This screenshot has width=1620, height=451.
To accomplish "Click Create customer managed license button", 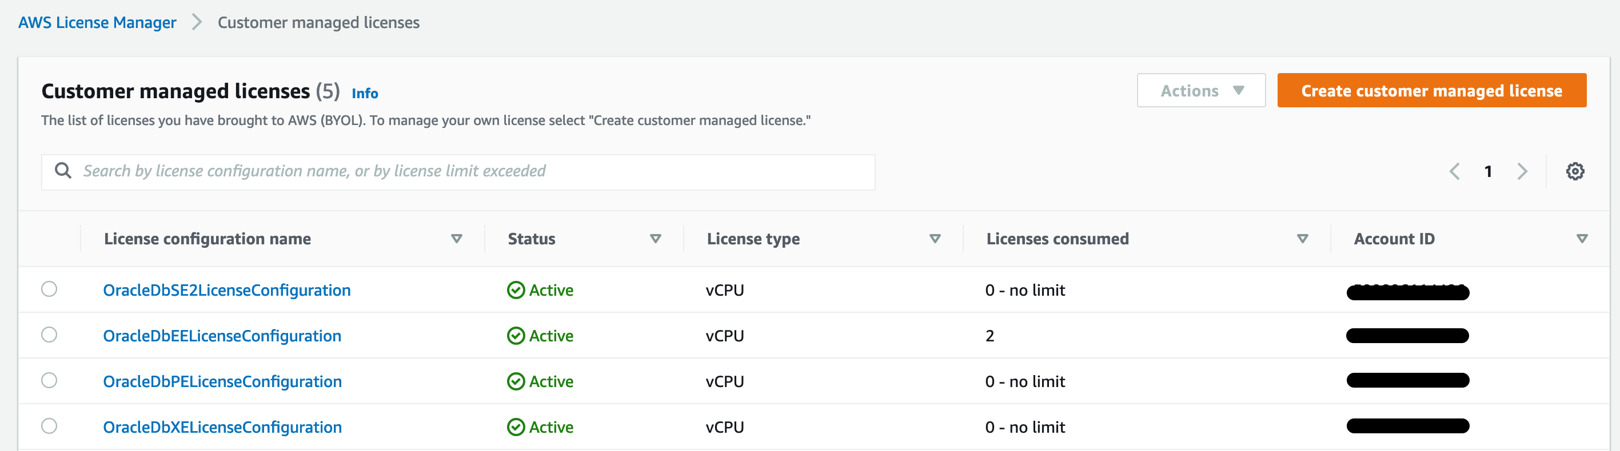I will 1431,90.
